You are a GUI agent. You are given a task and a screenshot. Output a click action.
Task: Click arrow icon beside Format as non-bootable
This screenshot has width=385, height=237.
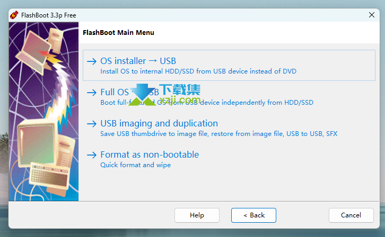tap(92, 155)
